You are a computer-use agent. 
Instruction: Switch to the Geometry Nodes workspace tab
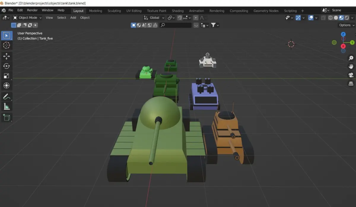click(266, 11)
